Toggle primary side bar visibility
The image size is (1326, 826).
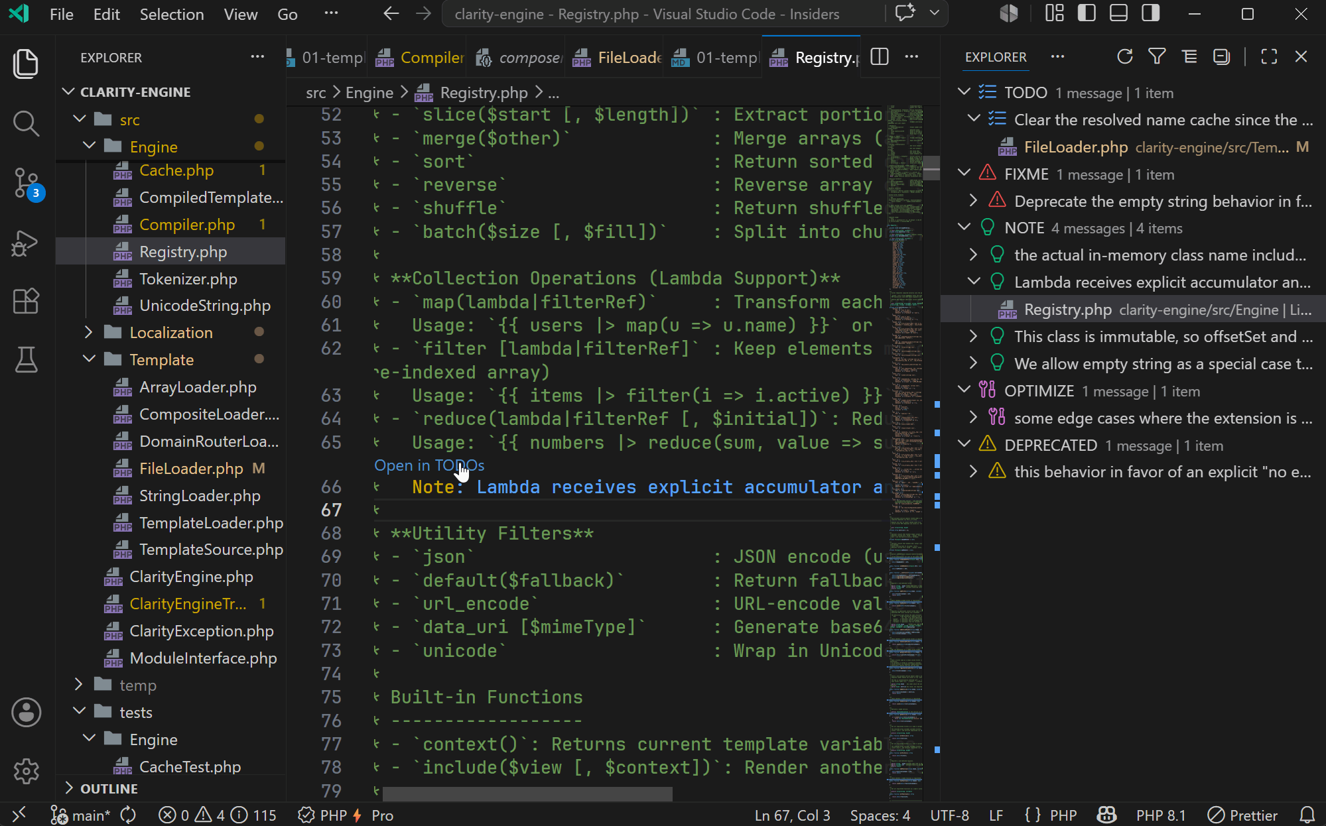(1087, 13)
